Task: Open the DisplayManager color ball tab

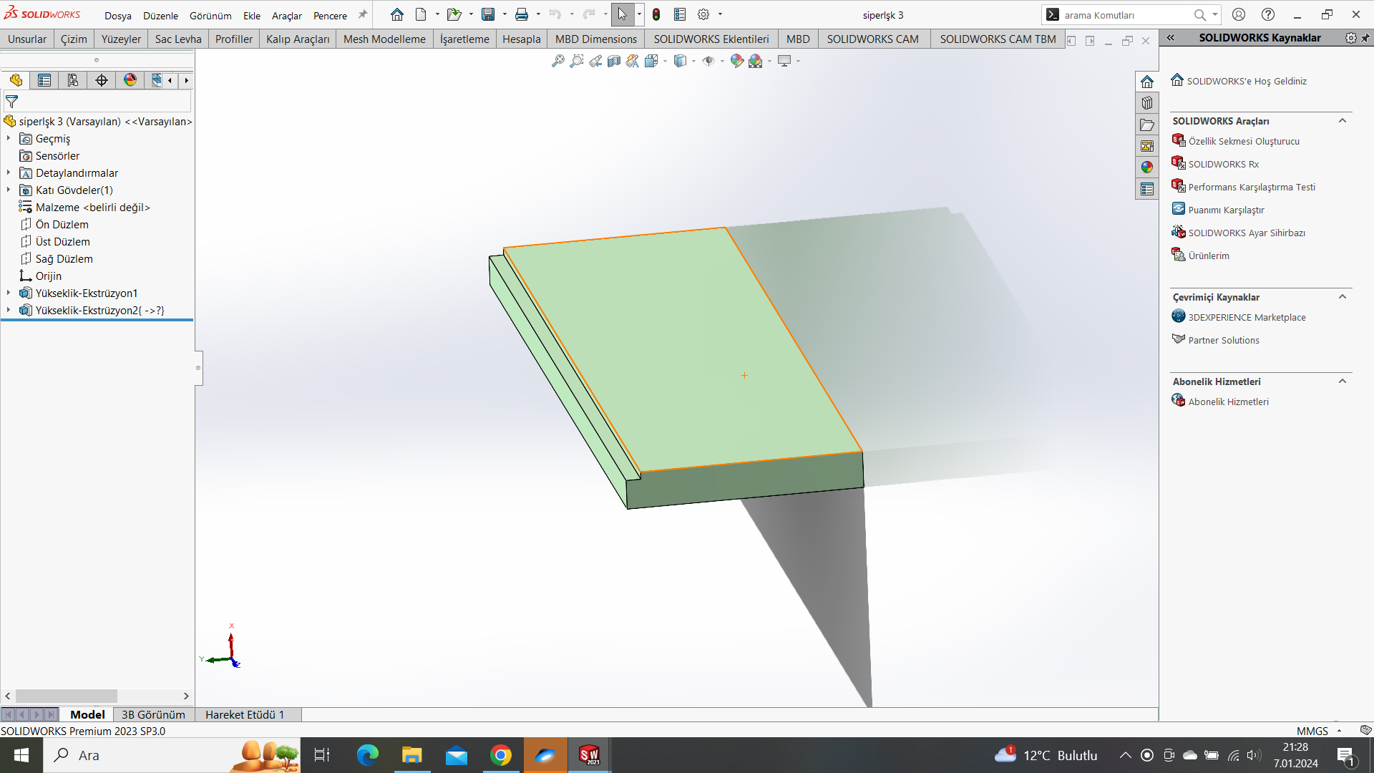Action: 130,80
